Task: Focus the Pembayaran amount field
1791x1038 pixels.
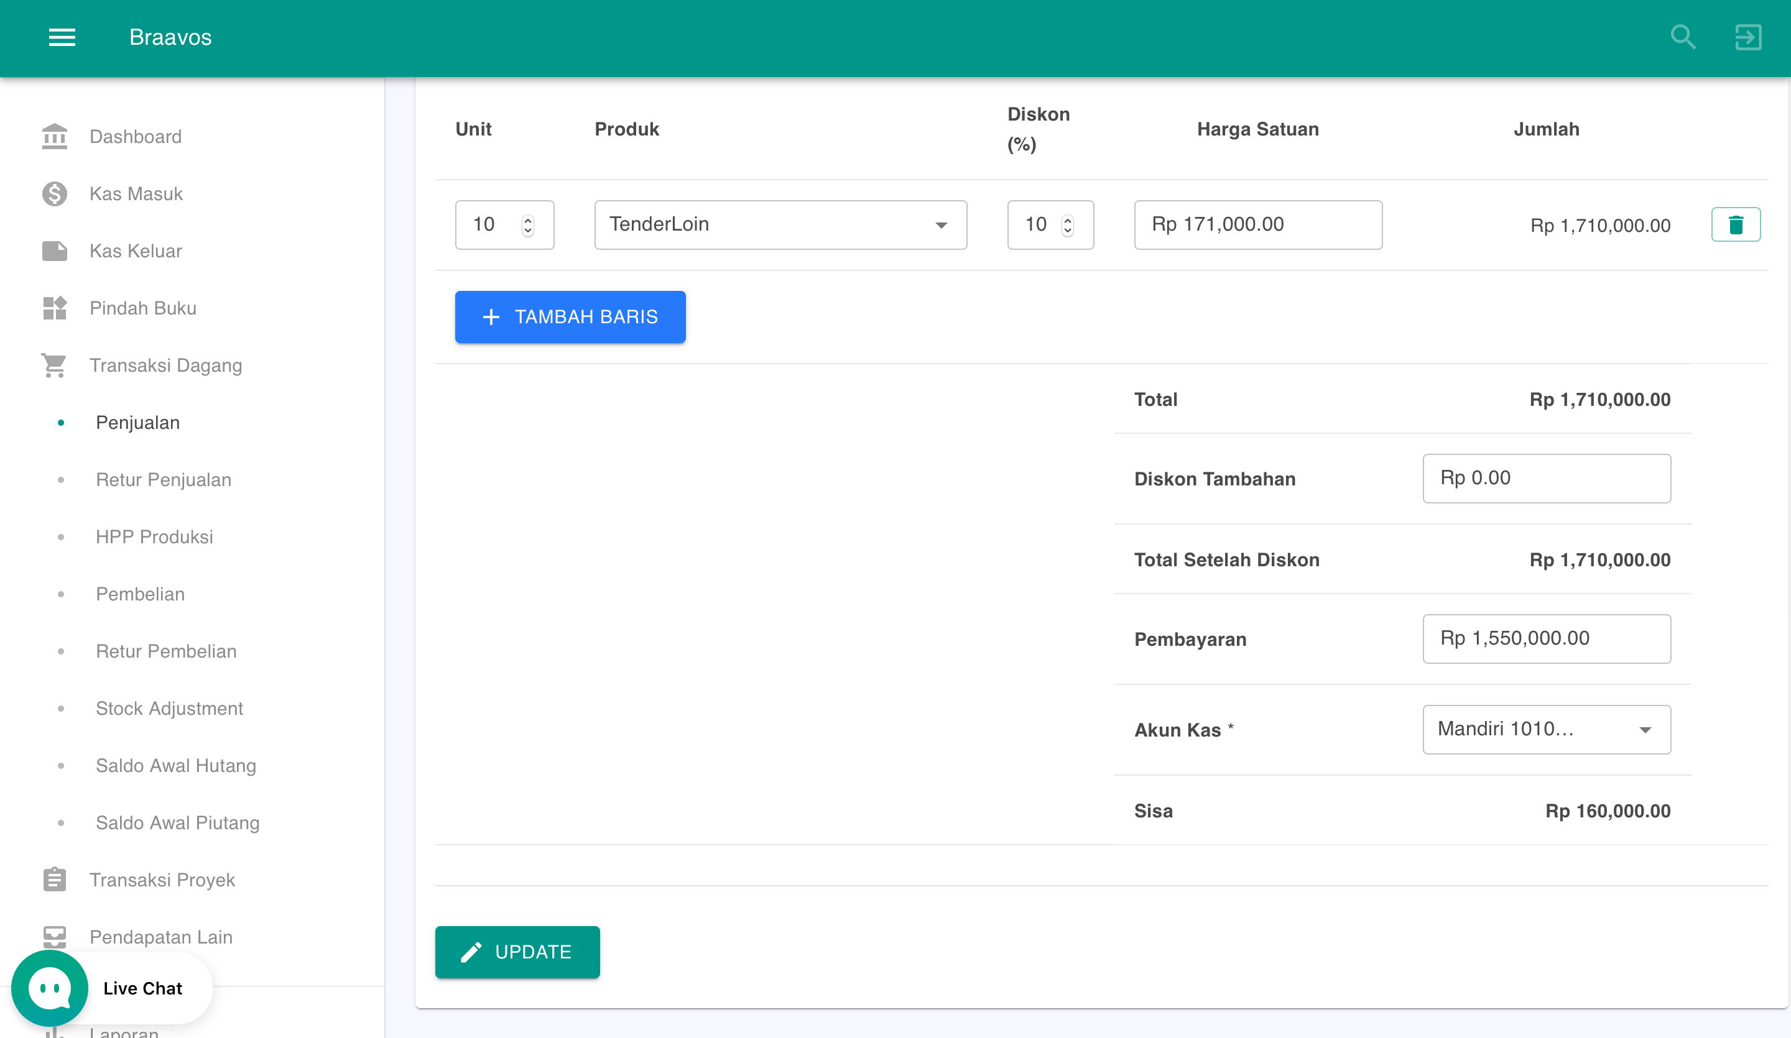Action: coord(1546,639)
